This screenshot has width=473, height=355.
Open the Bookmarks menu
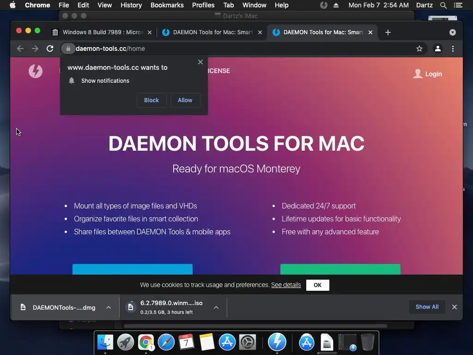(x=167, y=5)
